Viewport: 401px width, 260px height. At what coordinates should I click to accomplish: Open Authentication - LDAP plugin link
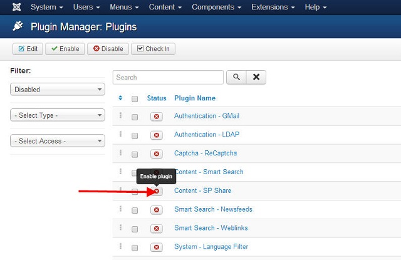pyautogui.click(x=207, y=135)
